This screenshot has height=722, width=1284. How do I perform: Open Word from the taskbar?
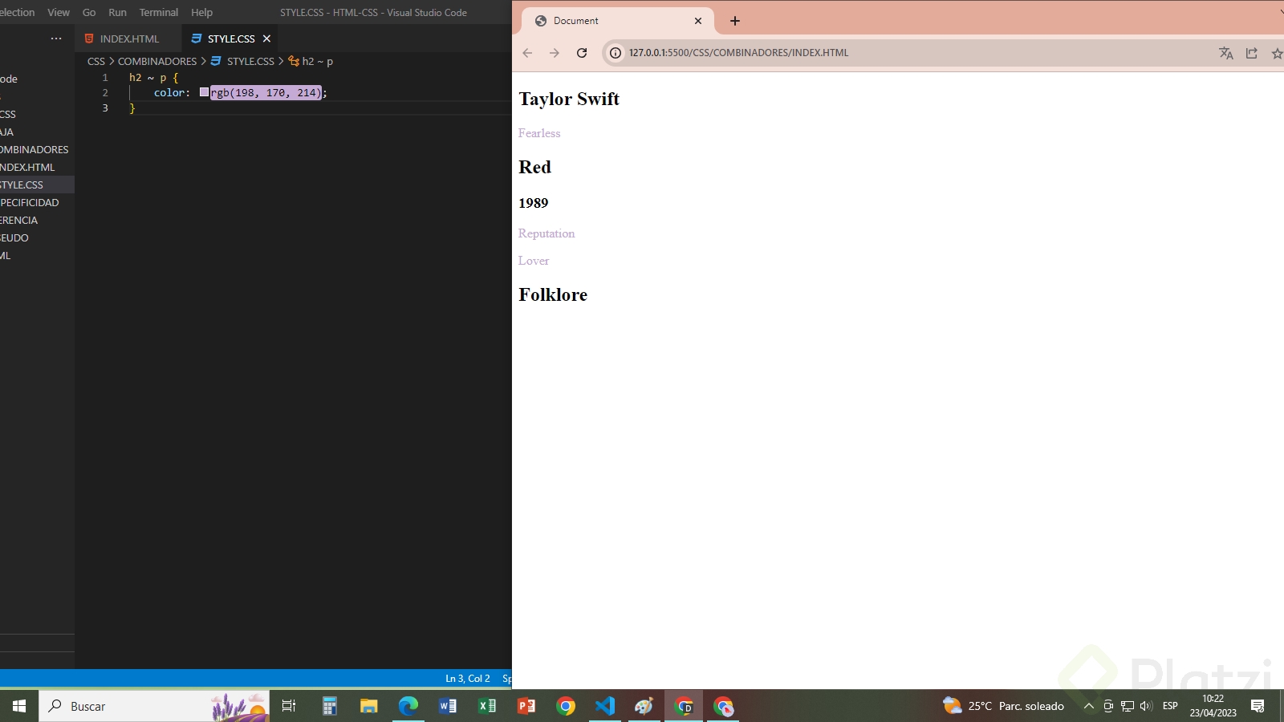448,706
